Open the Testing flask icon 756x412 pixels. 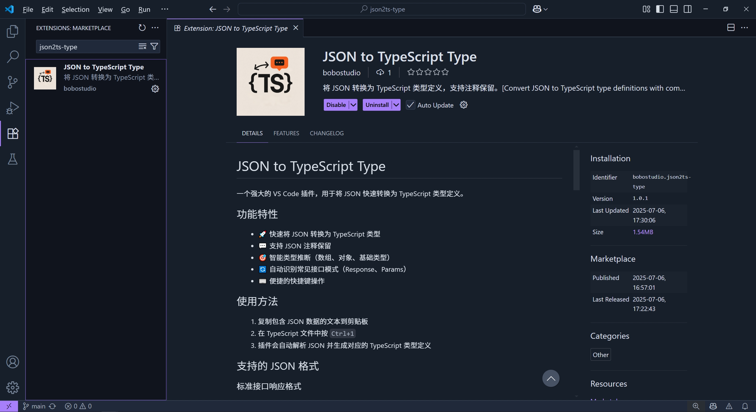[x=12, y=159]
